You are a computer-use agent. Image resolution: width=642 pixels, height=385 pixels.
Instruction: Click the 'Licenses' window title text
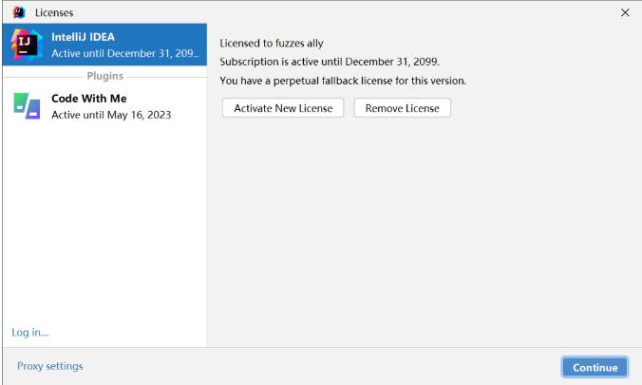53,11
